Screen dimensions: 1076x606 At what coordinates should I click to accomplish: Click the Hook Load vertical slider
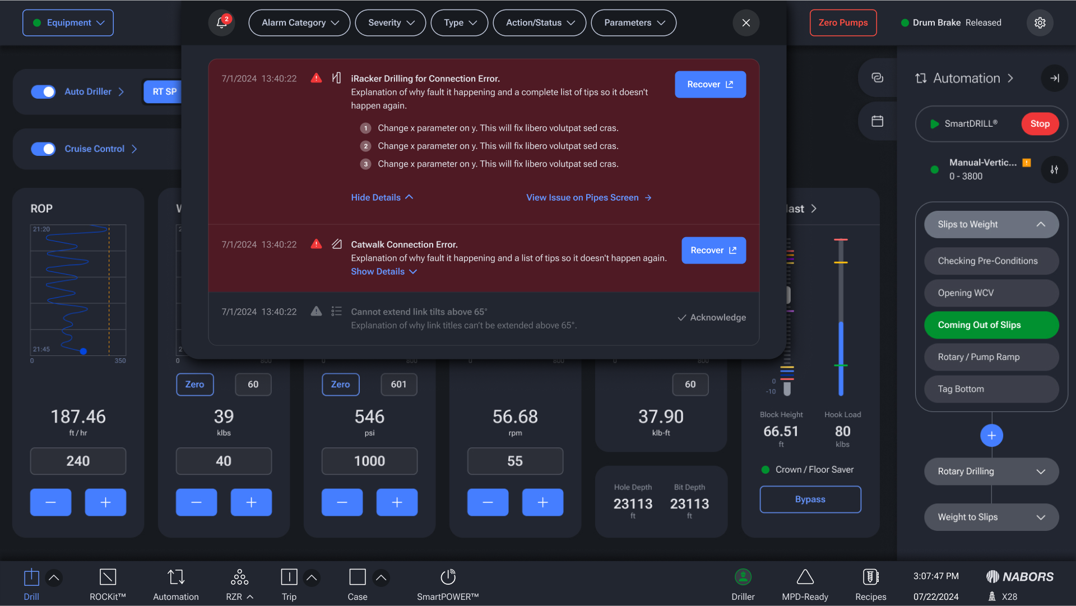click(x=841, y=317)
